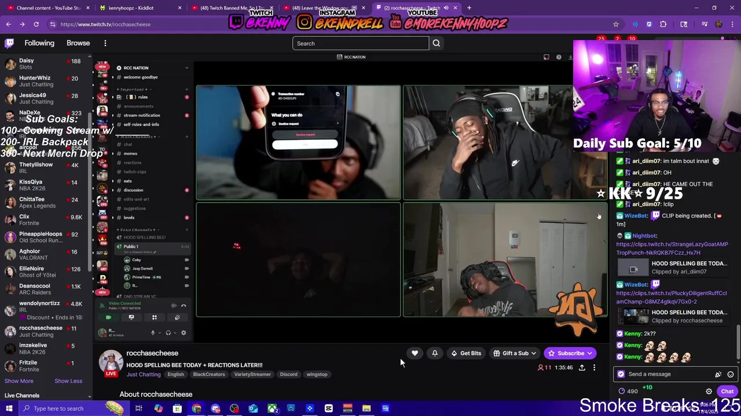This screenshot has height=416, width=741.
Task: Open File Explorer from taskbar
Action: 366,408
